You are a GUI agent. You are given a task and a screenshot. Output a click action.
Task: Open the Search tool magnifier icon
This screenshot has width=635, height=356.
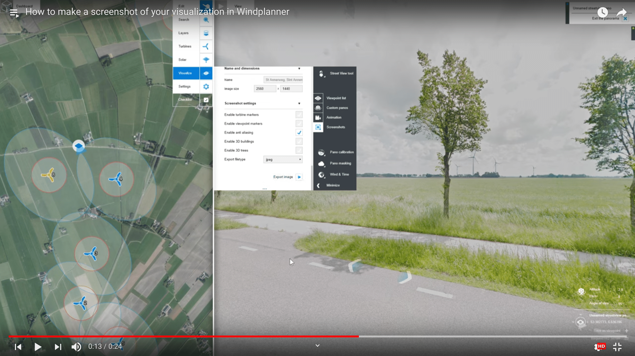click(206, 20)
